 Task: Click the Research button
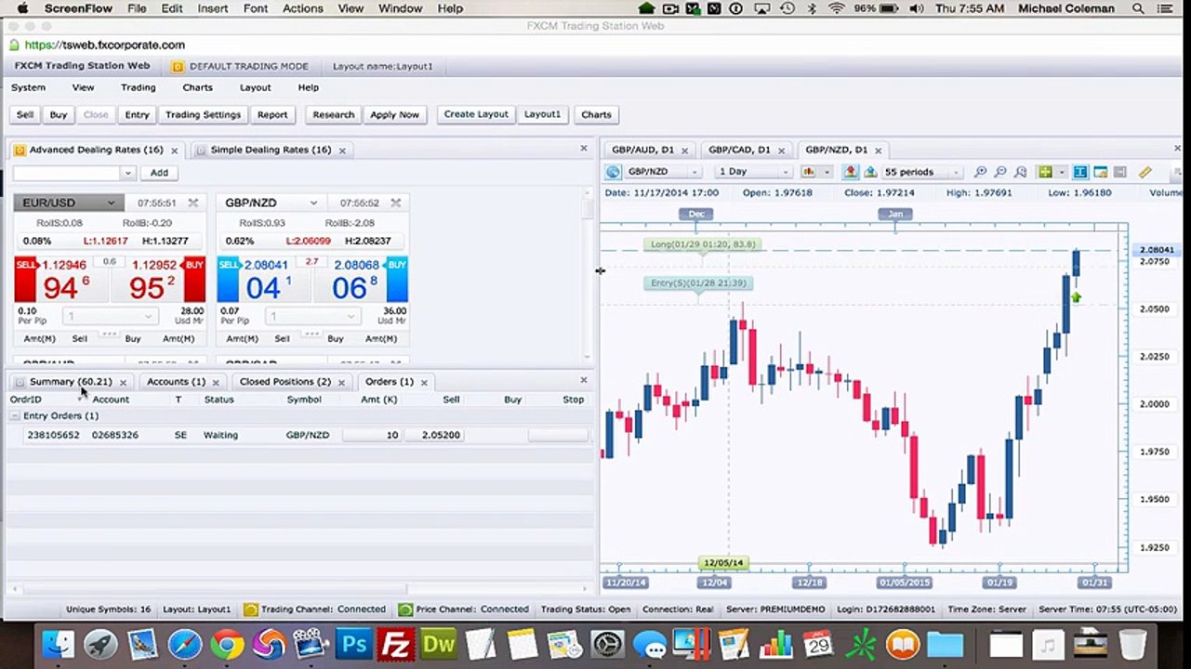333,115
